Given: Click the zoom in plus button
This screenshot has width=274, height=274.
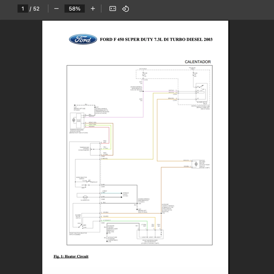Looking at the screenshot, I should [93, 9].
